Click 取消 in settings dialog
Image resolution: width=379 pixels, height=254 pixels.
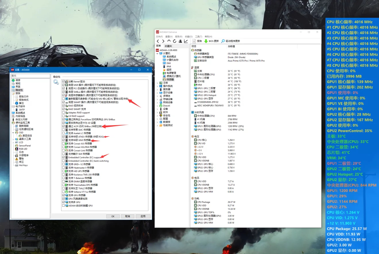pos(127,216)
